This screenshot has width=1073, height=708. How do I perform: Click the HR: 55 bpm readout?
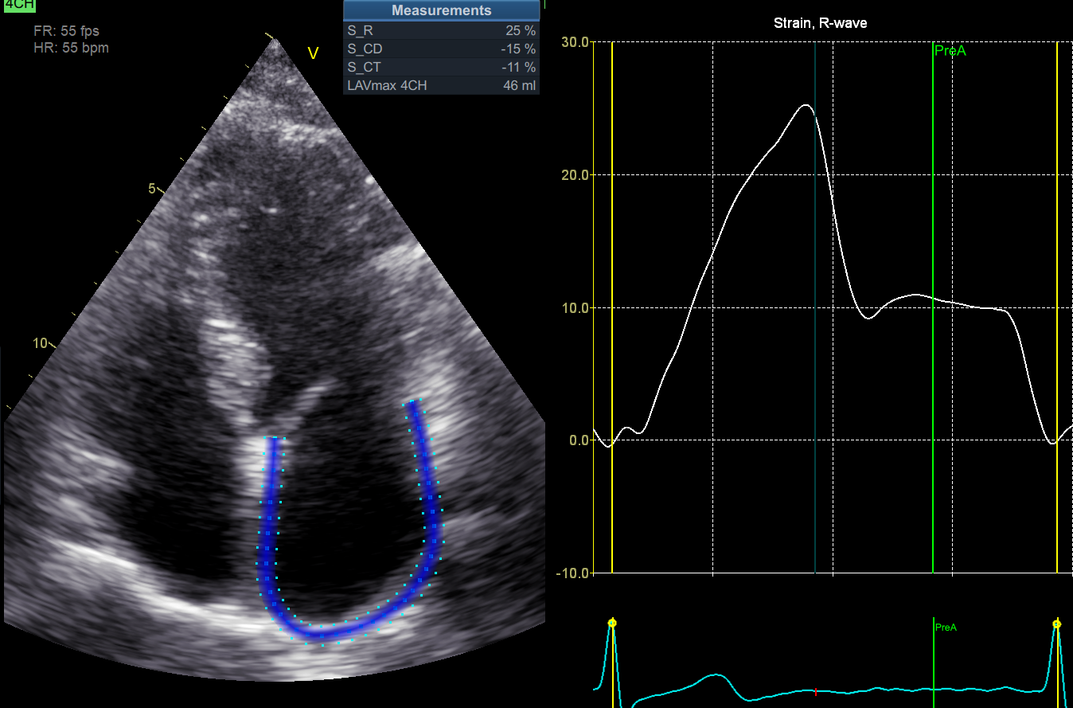(71, 48)
